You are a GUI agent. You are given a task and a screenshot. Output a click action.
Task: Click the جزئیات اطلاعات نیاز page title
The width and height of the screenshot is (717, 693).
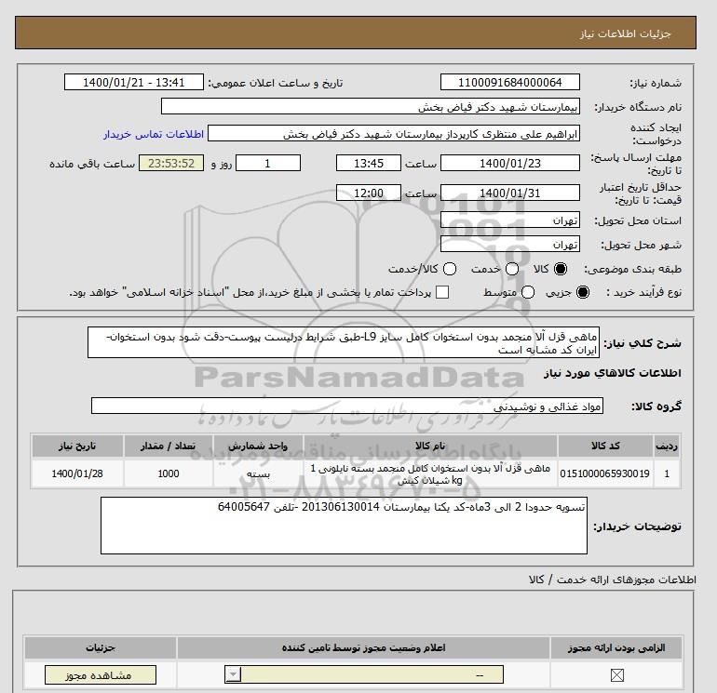625,34
